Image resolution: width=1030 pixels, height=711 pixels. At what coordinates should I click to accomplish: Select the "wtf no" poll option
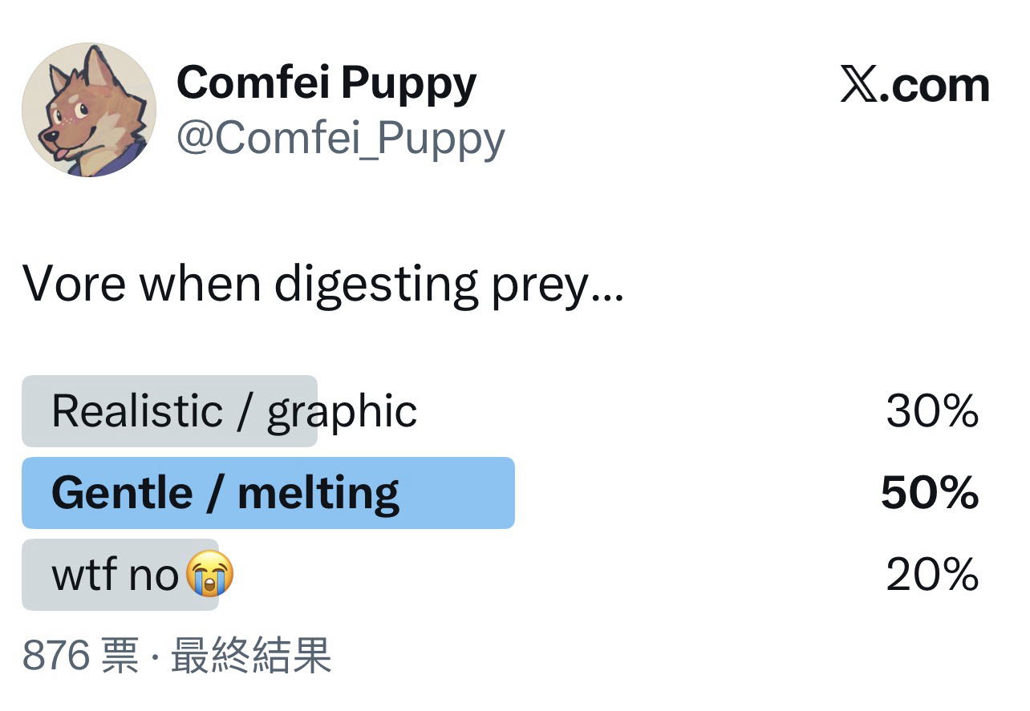click(115, 575)
